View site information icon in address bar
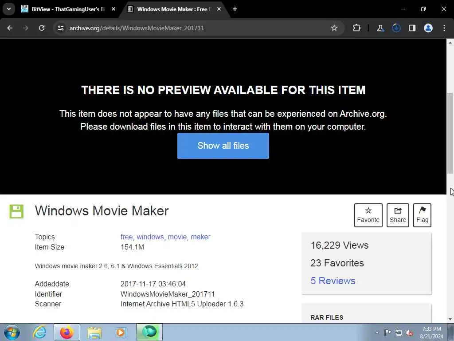Image resolution: width=454 pixels, height=341 pixels. point(60,28)
